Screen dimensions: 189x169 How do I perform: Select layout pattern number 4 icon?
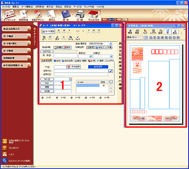click(x=162, y=38)
